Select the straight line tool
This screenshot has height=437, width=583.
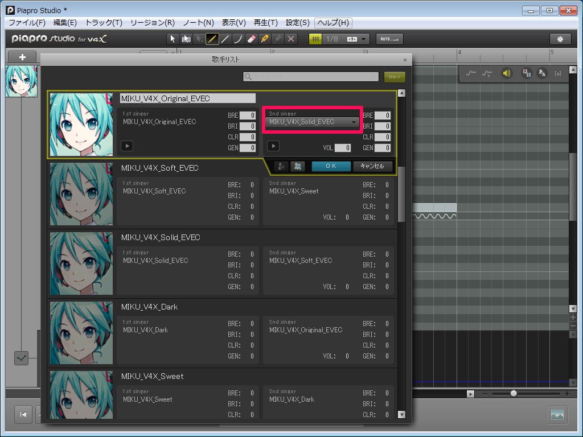coord(225,39)
